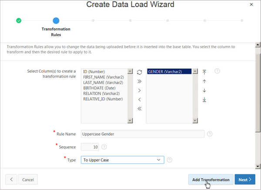Click the Add Transformation button
Image resolution: width=261 pixels, height=190 pixels.
(x=211, y=180)
